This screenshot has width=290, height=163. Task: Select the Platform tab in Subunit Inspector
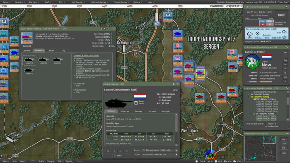[111, 111]
